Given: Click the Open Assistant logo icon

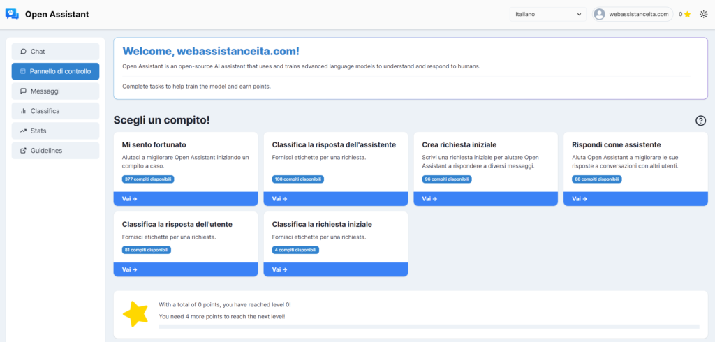Looking at the screenshot, I should tap(13, 14).
